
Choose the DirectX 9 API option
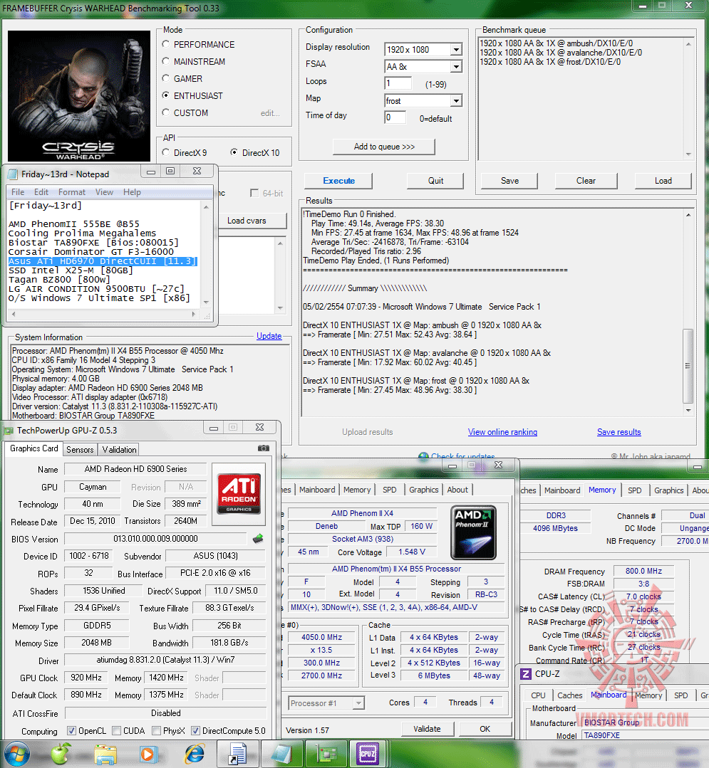click(x=166, y=152)
